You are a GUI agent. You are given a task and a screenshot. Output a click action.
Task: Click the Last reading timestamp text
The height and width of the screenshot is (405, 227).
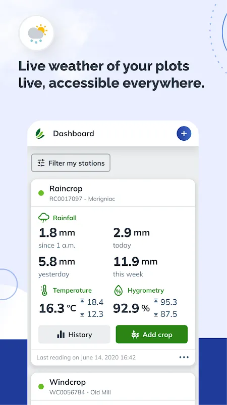[x=86, y=357]
